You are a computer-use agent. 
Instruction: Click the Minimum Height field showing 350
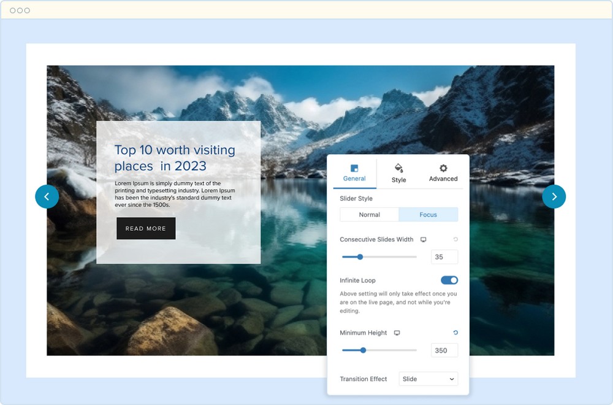(x=444, y=350)
